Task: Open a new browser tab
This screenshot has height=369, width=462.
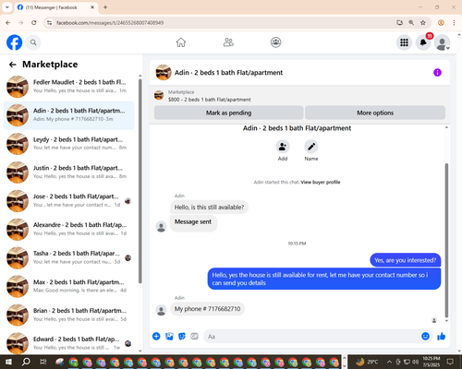Action: pos(105,7)
